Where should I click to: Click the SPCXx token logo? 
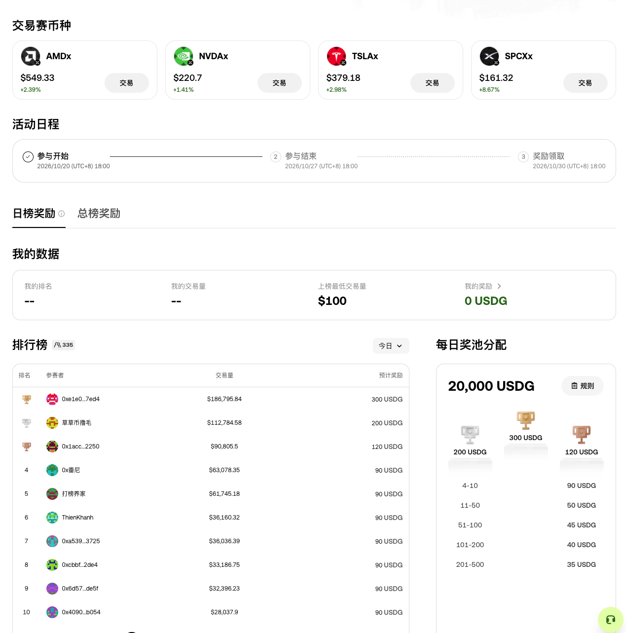(489, 56)
